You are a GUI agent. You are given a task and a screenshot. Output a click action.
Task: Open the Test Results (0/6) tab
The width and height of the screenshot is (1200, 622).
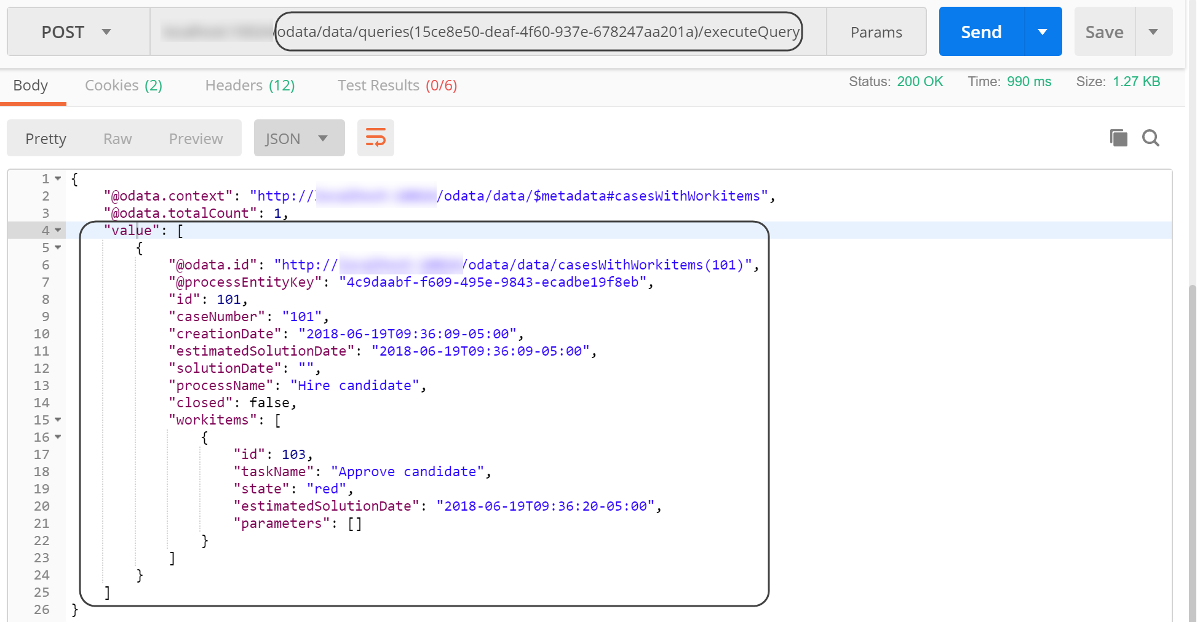click(x=397, y=86)
